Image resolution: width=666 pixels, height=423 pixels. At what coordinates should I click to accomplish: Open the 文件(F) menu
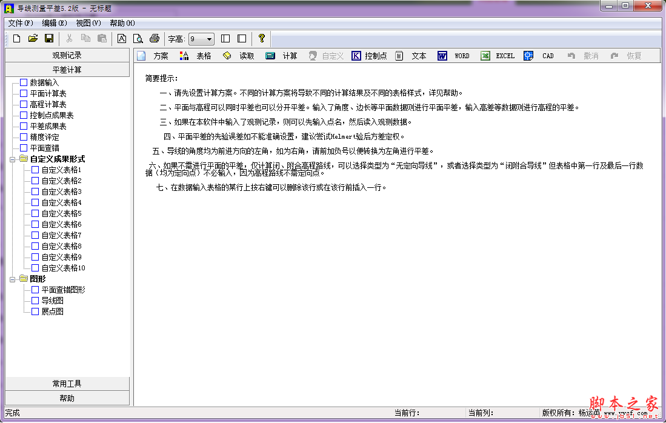(x=20, y=22)
